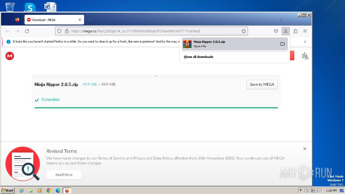Click the Read More button
Image resolution: width=345 pixels, height=194 pixels.
click(64, 175)
